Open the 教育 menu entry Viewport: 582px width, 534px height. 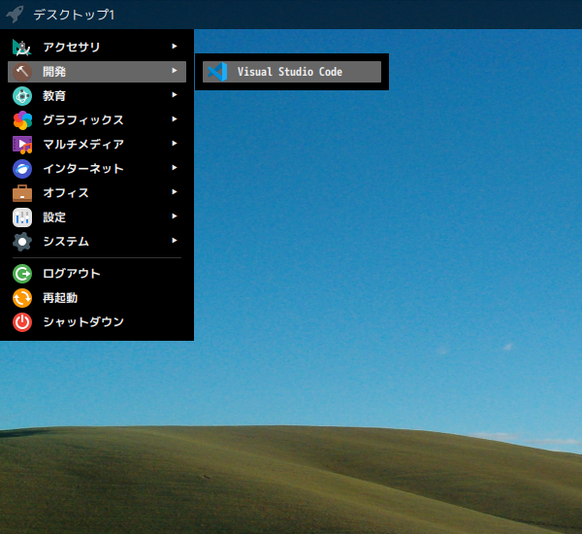97,96
